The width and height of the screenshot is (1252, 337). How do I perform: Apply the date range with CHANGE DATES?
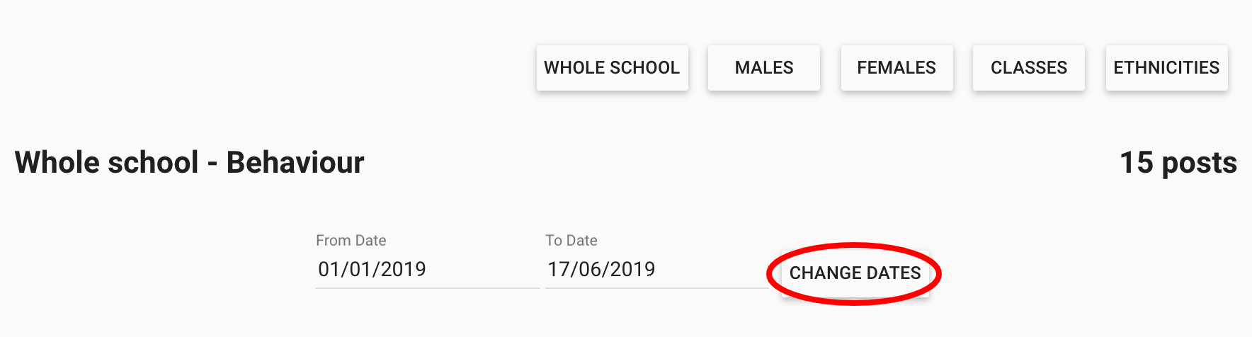(855, 273)
